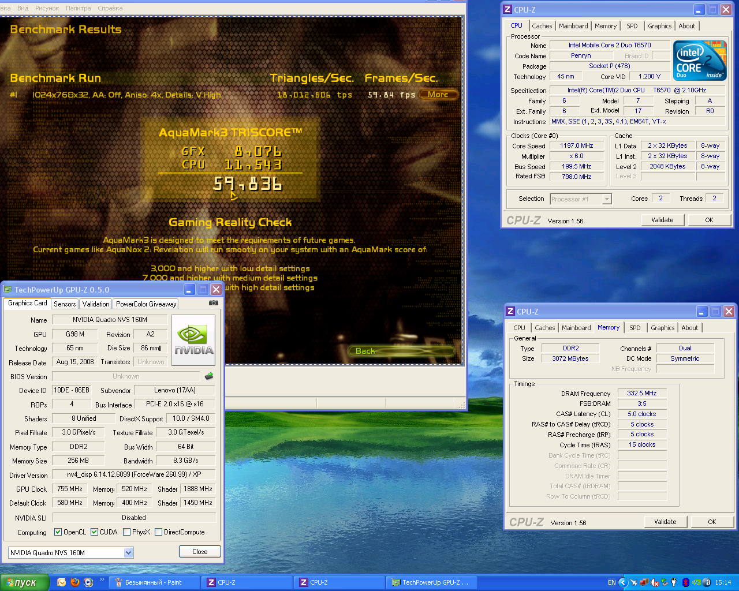This screenshot has height=591, width=739.
Task: Click the top CPU-Z window title icon
Action: click(x=507, y=9)
